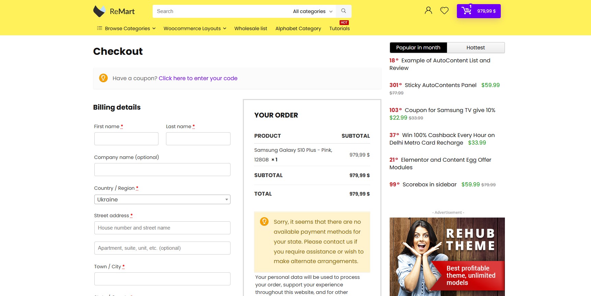
Task: Click into the Company name field
Action: pos(162,170)
